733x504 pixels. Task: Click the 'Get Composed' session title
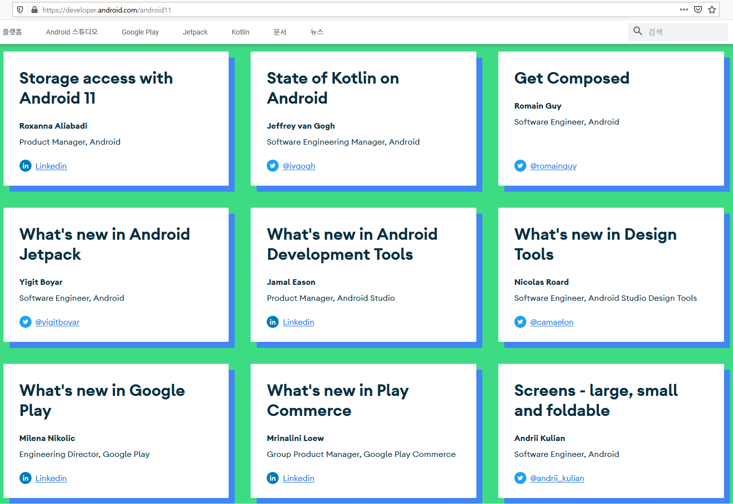(x=572, y=78)
